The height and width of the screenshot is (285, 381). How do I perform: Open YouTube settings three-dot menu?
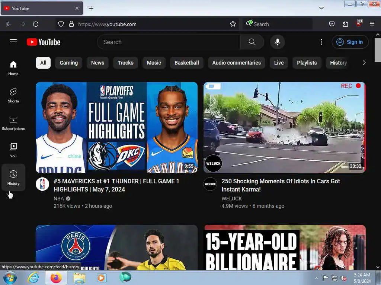pyautogui.click(x=321, y=42)
